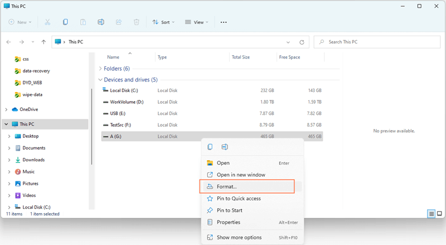This screenshot has width=446, height=245.
Task: Choose Properties in the context menu
Action: click(x=228, y=222)
